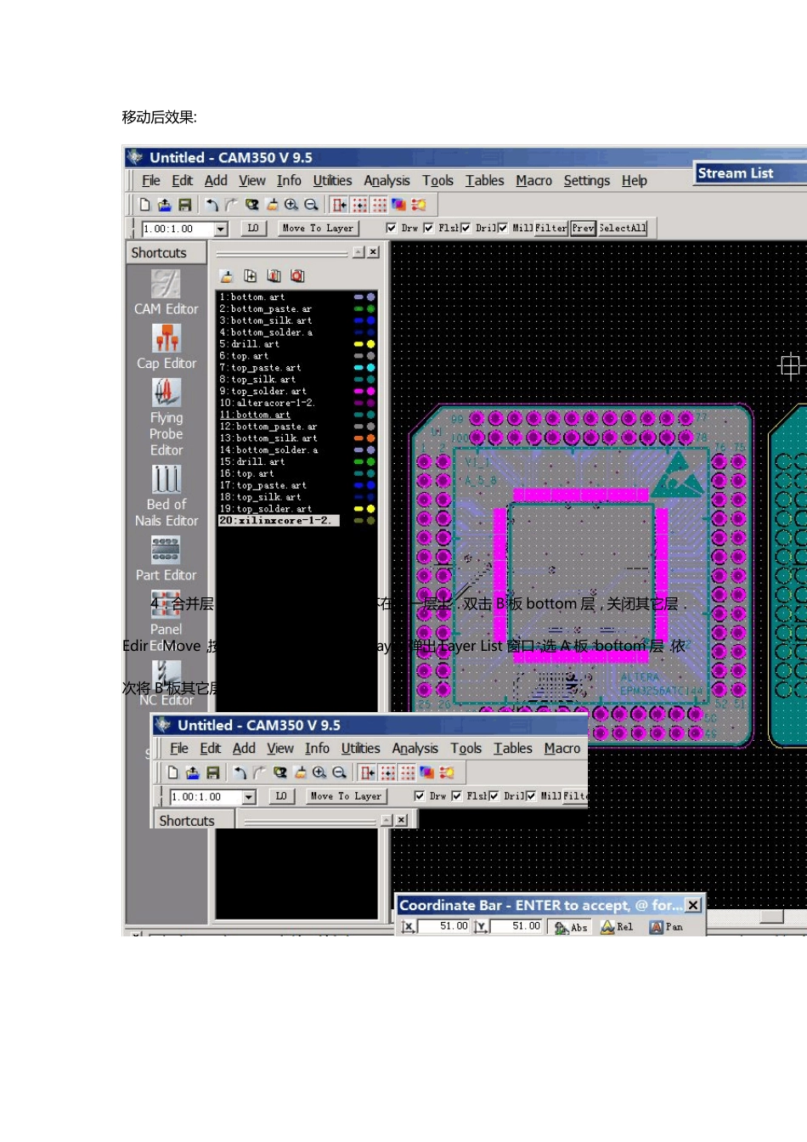Viewport: 807px width, 1142px height.
Task: Open the Settings menu
Action: (587, 181)
